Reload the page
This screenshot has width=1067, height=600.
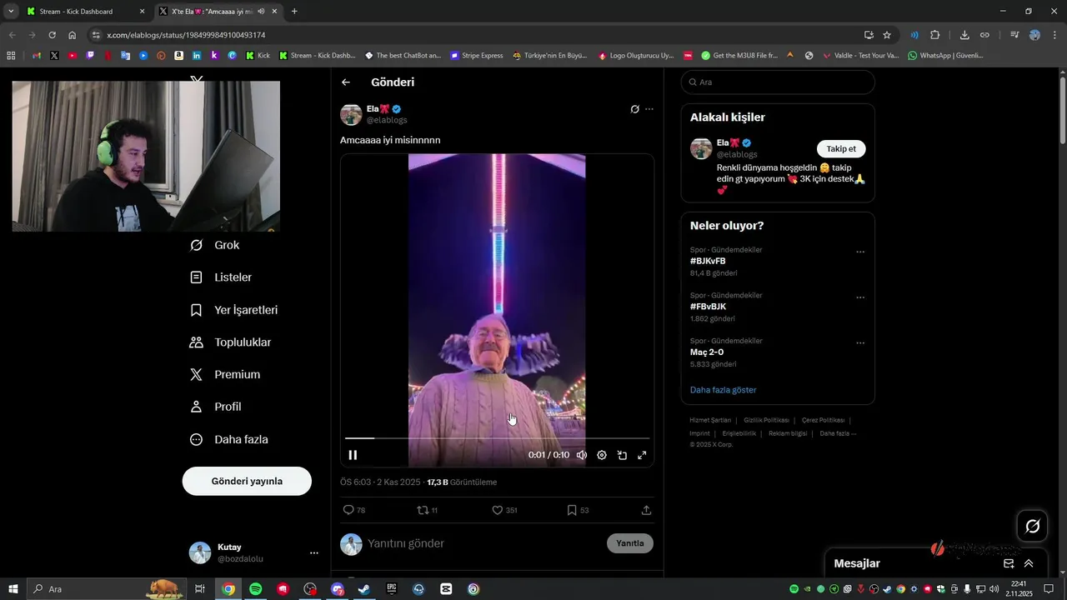(x=52, y=35)
